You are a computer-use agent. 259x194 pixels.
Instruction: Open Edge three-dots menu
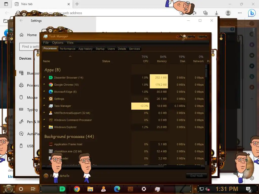click(240, 13)
